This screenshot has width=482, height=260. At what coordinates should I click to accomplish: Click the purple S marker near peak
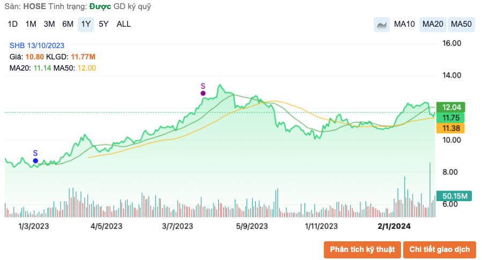(203, 93)
